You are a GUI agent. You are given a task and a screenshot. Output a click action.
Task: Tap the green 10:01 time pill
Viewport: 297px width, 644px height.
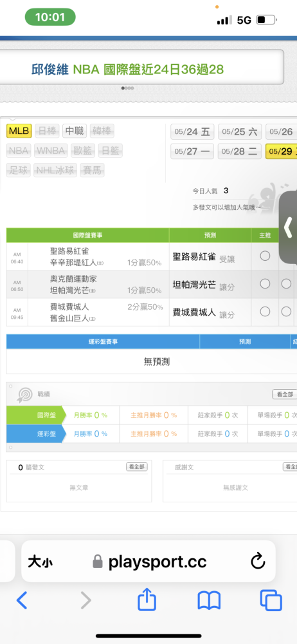tap(50, 17)
